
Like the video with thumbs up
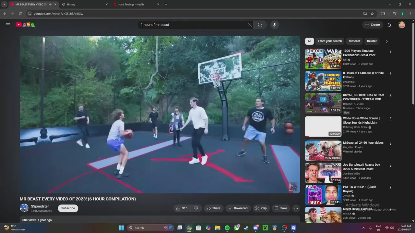click(182, 208)
